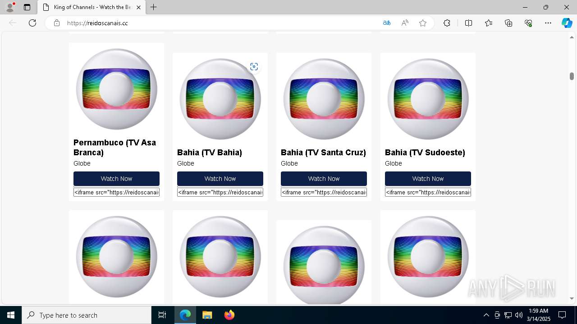Open the tab actions menu icon

27,7
